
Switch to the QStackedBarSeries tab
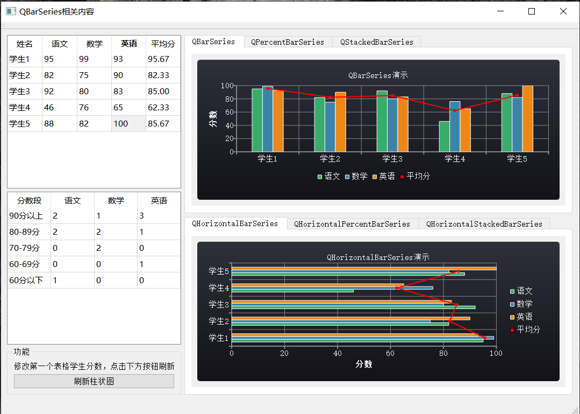[376, 41]
